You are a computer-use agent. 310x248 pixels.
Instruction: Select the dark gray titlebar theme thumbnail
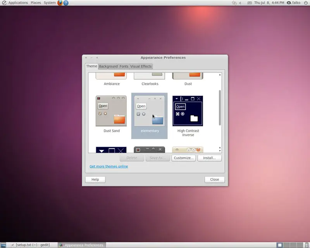pyautogui.click(x=149, y=150)
